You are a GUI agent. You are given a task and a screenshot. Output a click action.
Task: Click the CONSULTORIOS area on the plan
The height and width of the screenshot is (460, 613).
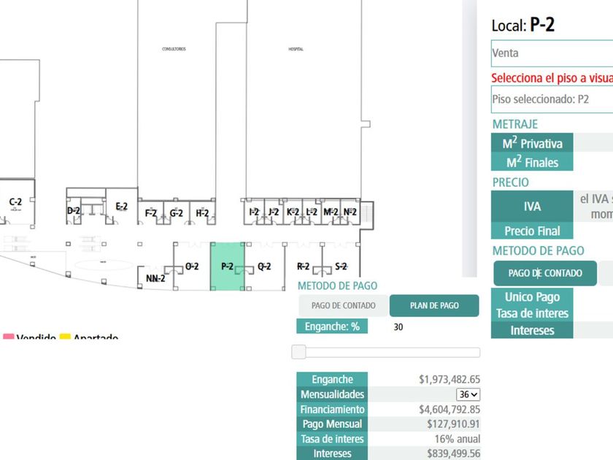(x=174, y=49)
